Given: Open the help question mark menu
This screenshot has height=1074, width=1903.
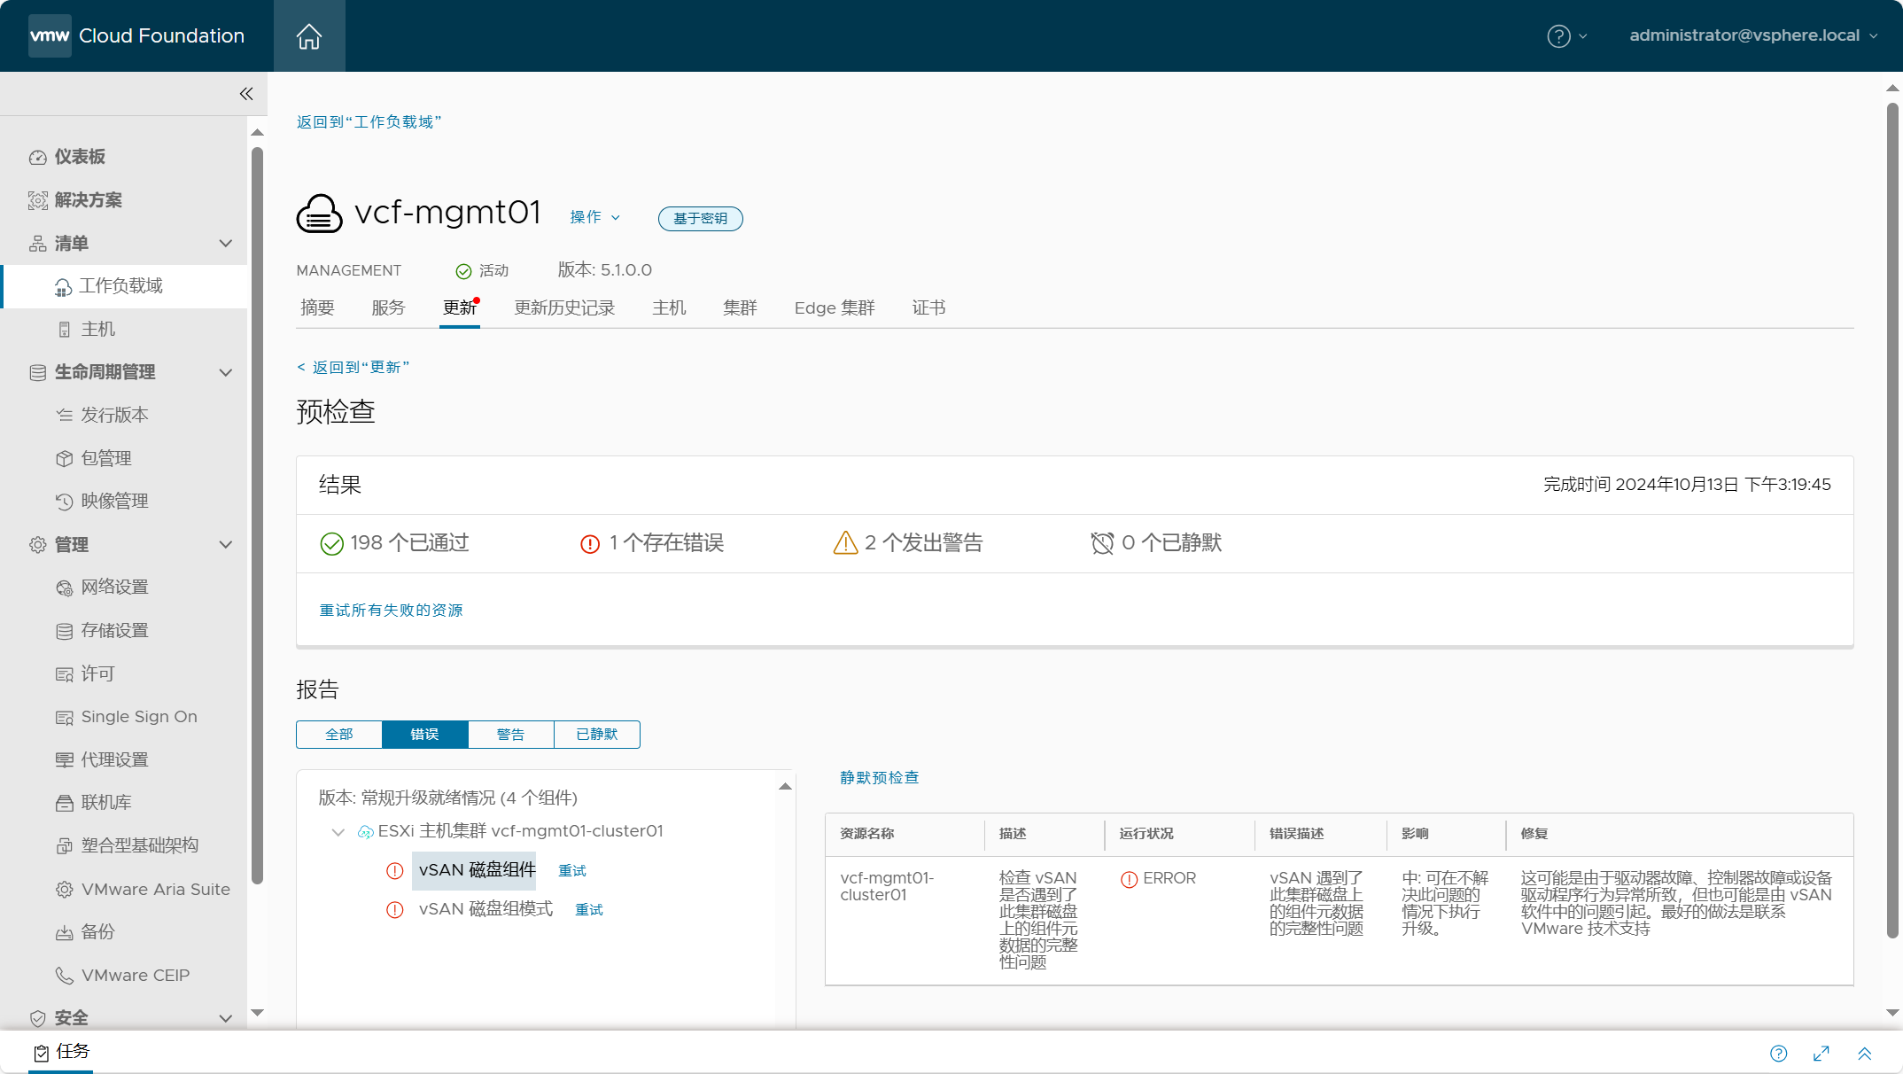Looking at the screenshot, I should 1567,36.
